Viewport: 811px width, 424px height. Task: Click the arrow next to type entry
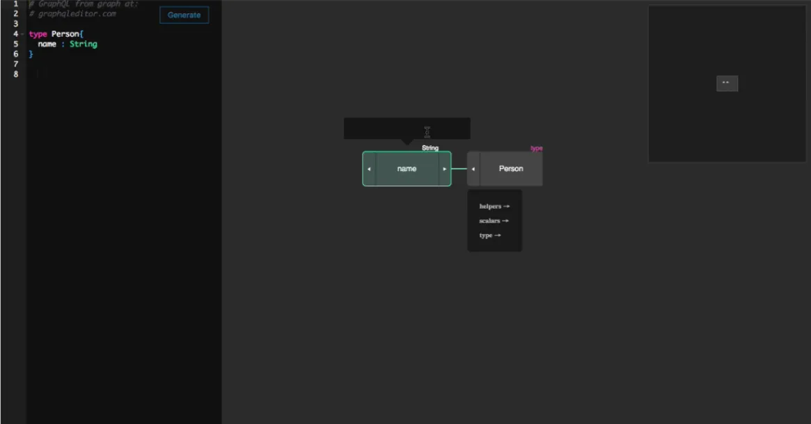(497, 235)
